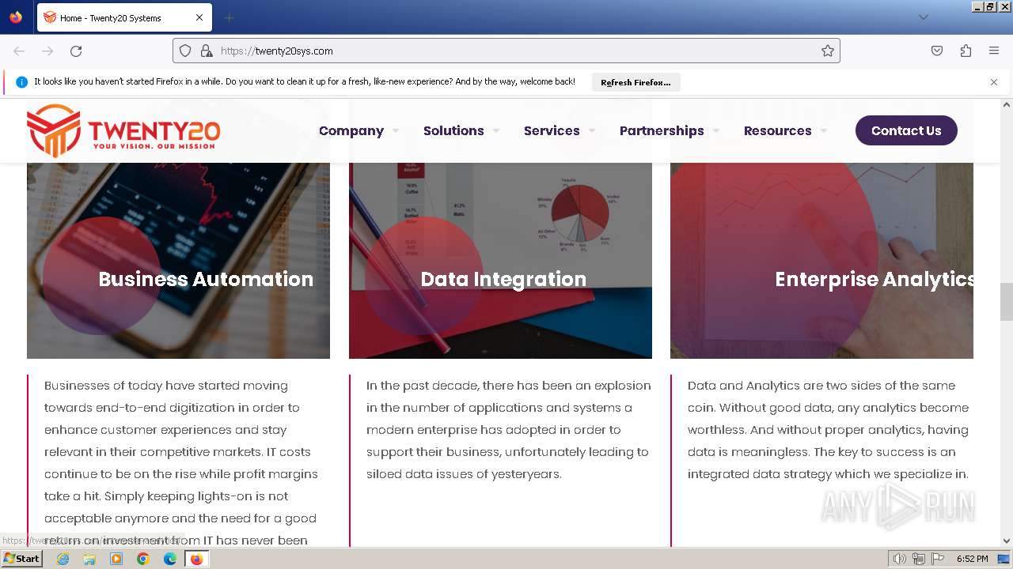Image resolution: width=1013 pixels, height=569 pixels.
Task: Open the Partnerships menu
Action: click(x=662, y=131)
